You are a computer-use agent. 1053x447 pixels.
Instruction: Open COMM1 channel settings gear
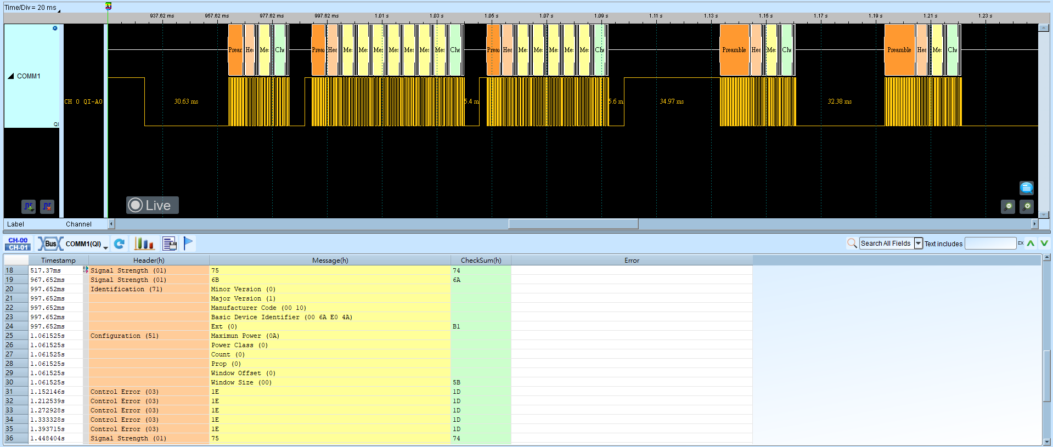55,28
